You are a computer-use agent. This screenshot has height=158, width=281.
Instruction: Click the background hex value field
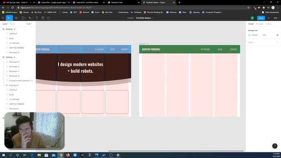[x=255, y=35]
